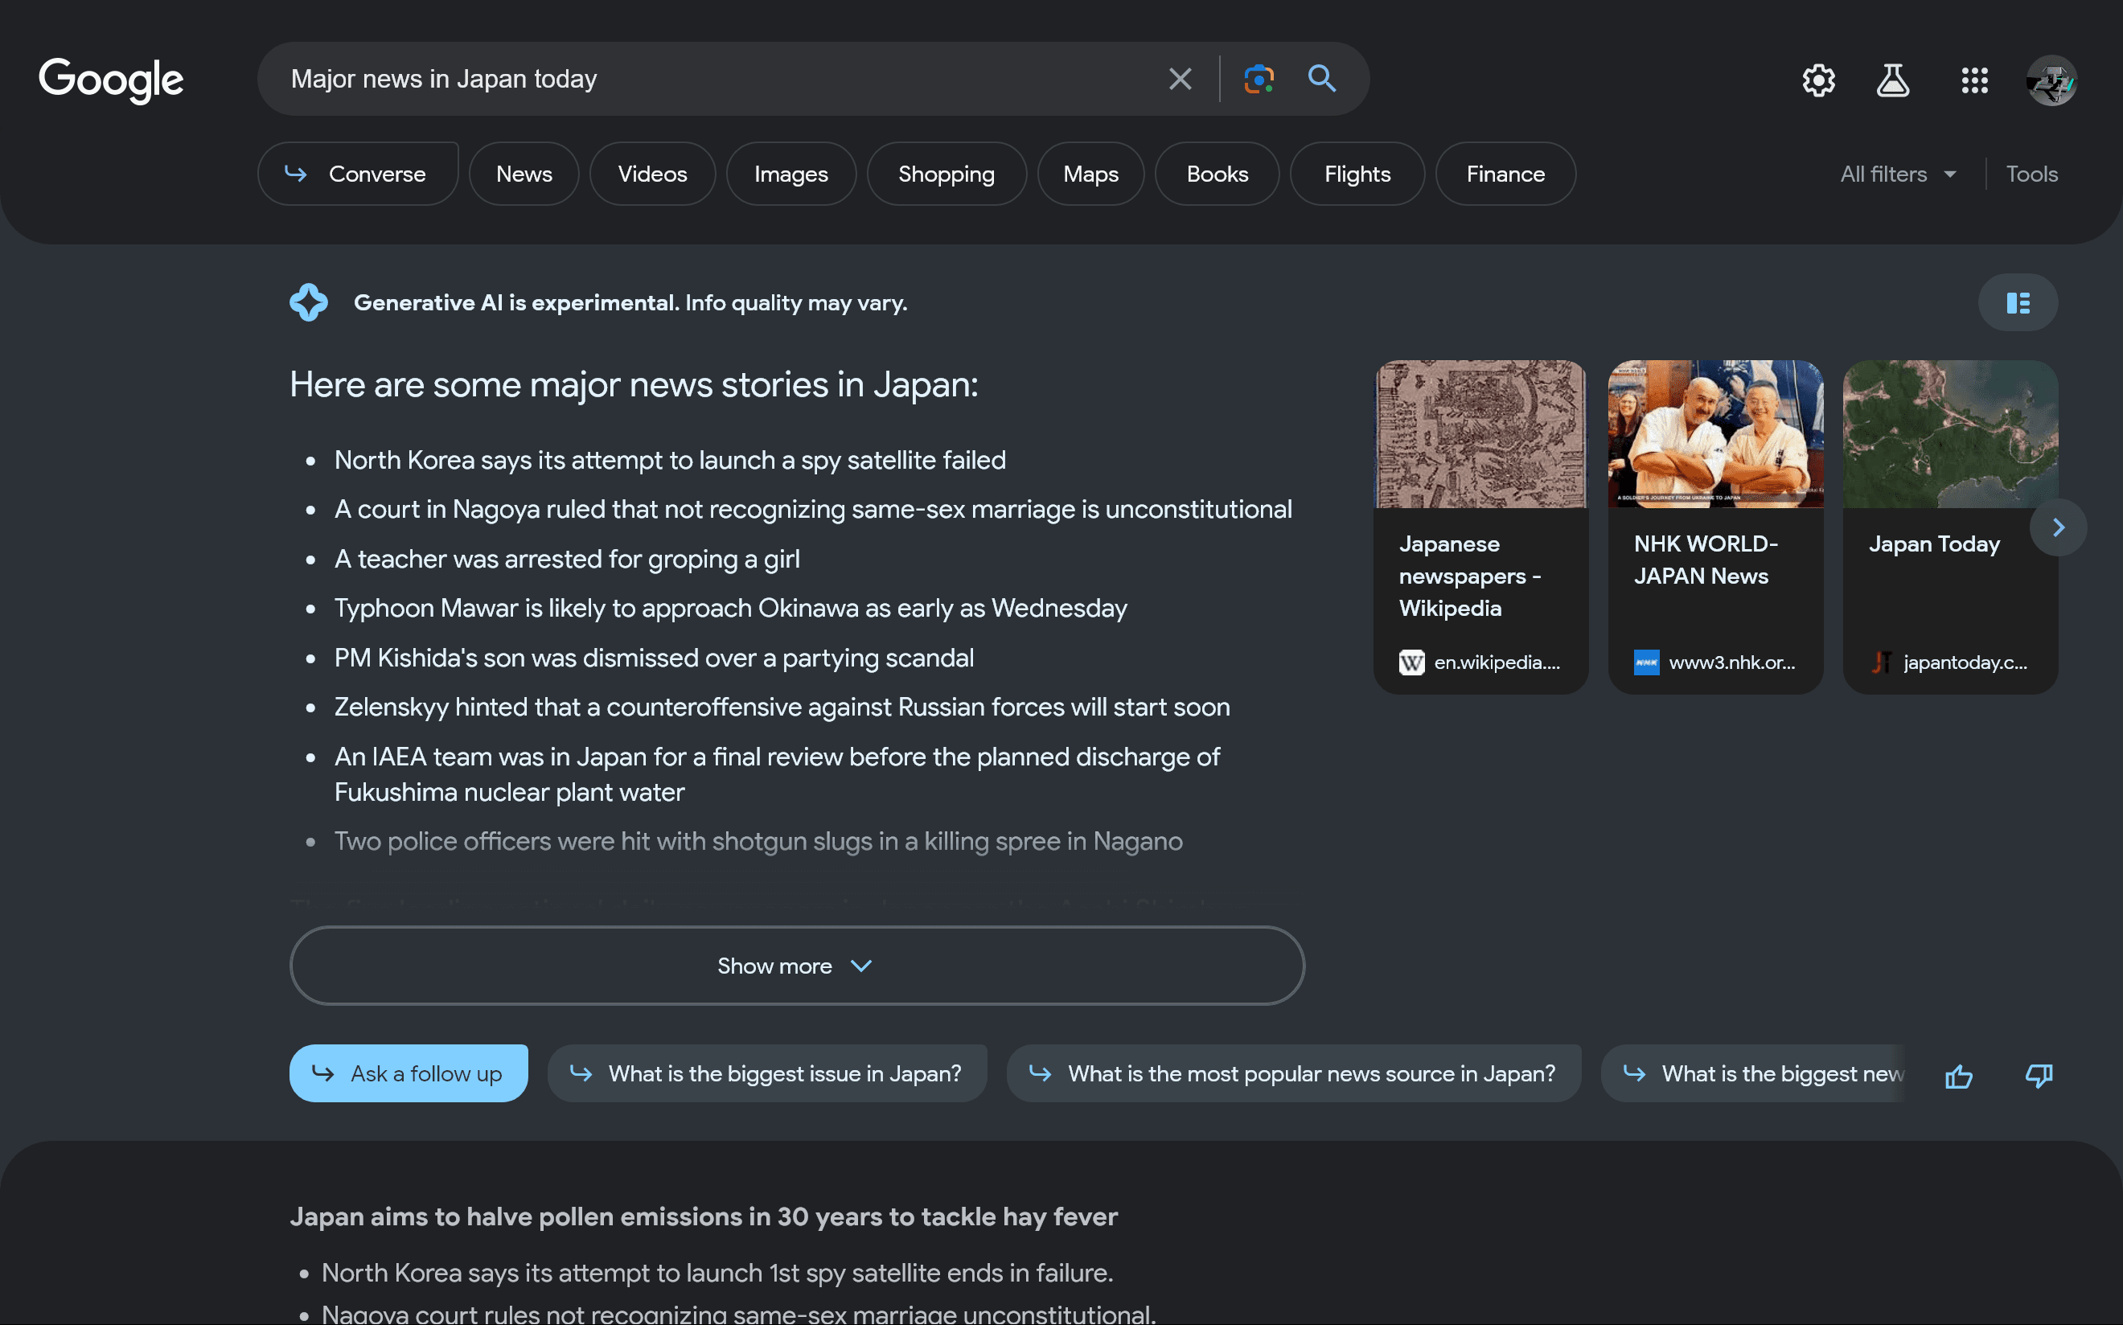This screenshot has width=2123, height=1325.
Task: Click North Korea 1st spy satellite line
Action: tap(717, 1273)
